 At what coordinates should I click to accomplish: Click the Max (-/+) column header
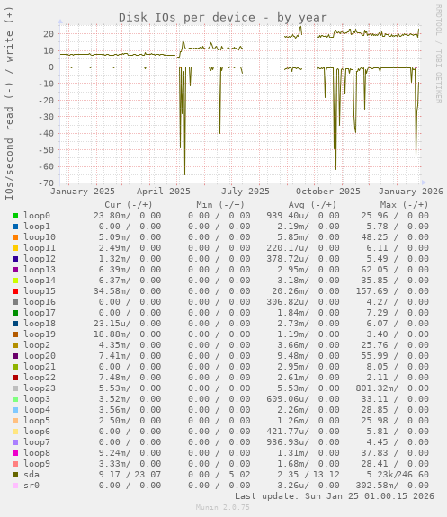(x=404, y=205)
